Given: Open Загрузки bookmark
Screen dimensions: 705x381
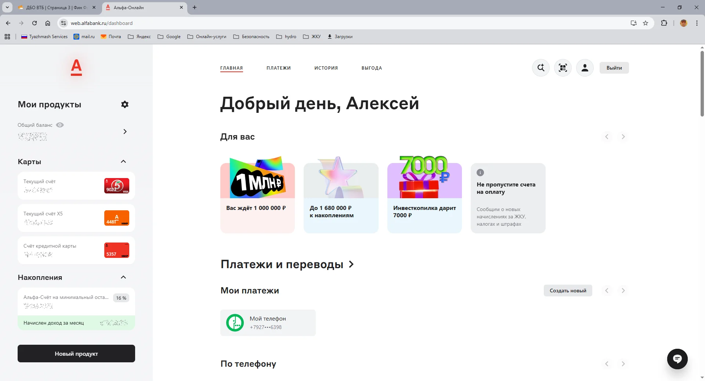Looking at the screenshot, I should pyautogui.click(x=340, y=37).
